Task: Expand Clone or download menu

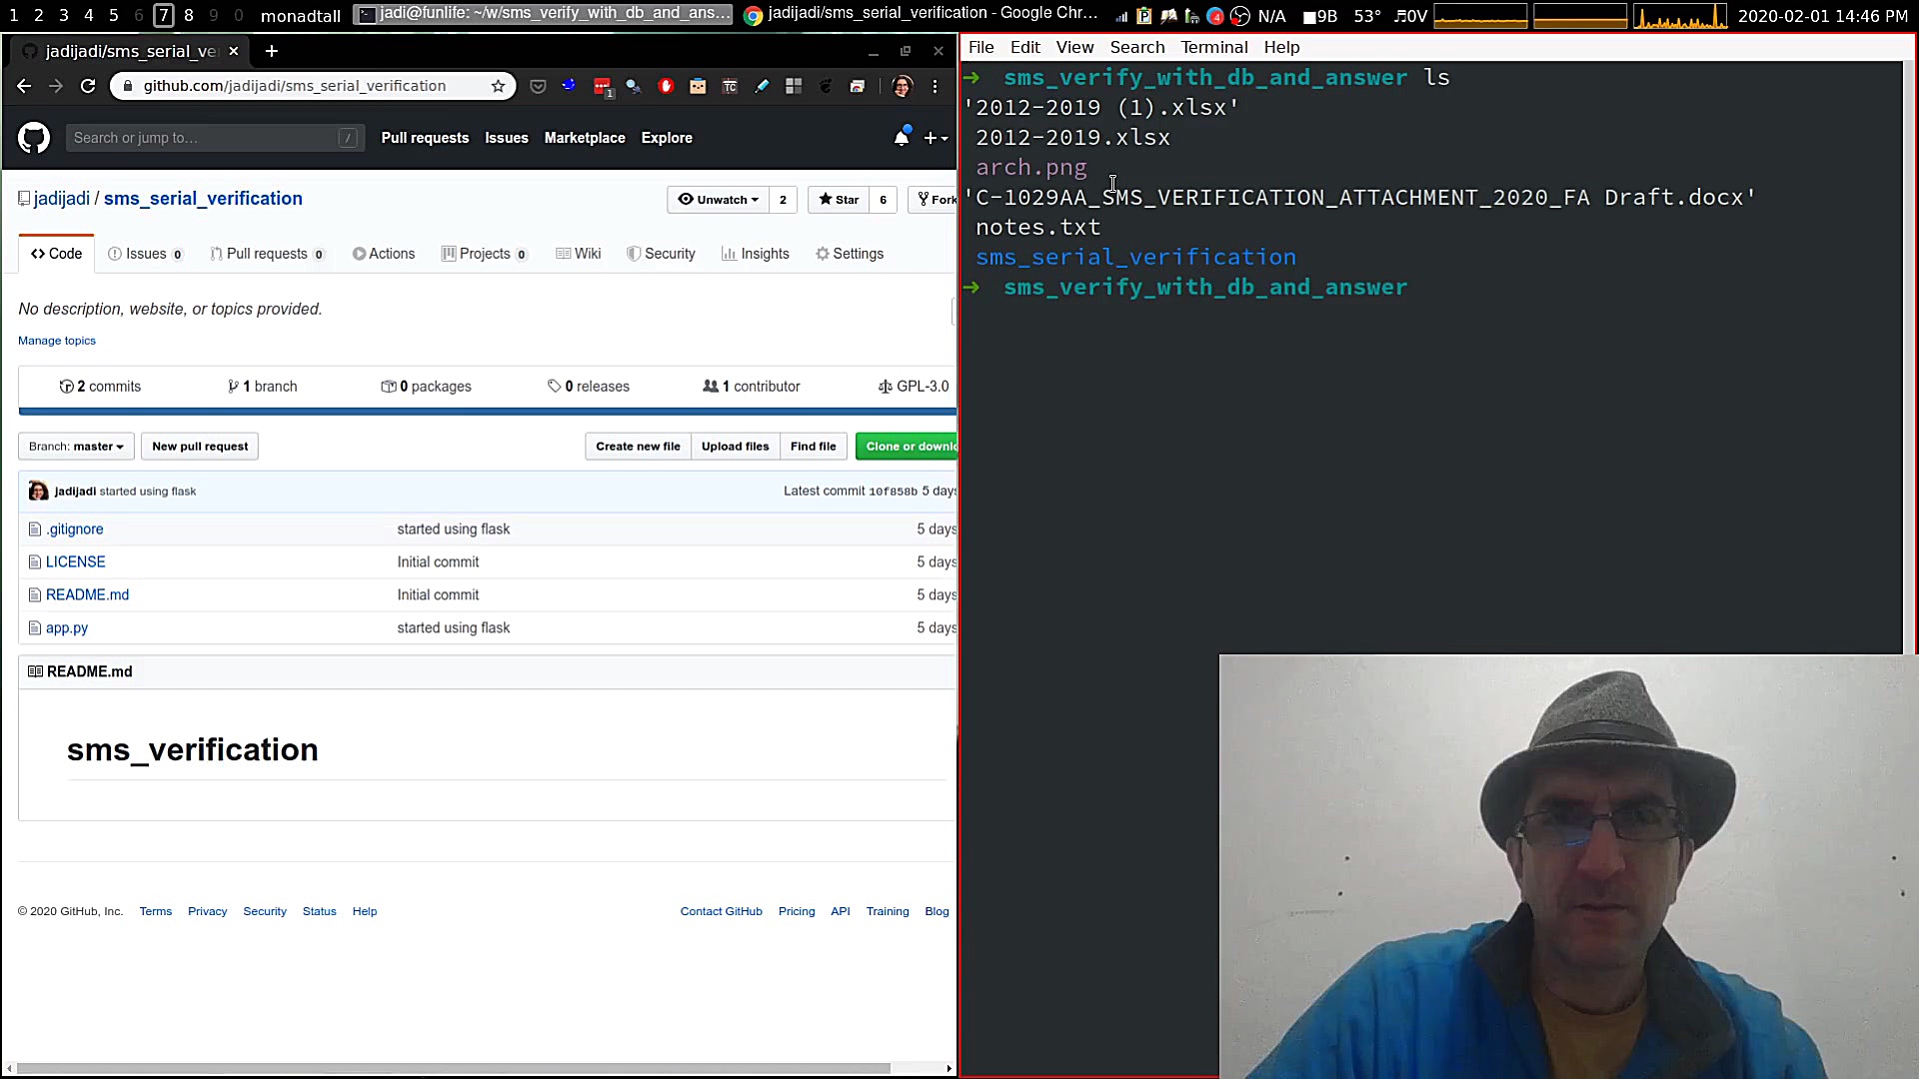Action: pos(908,447)
